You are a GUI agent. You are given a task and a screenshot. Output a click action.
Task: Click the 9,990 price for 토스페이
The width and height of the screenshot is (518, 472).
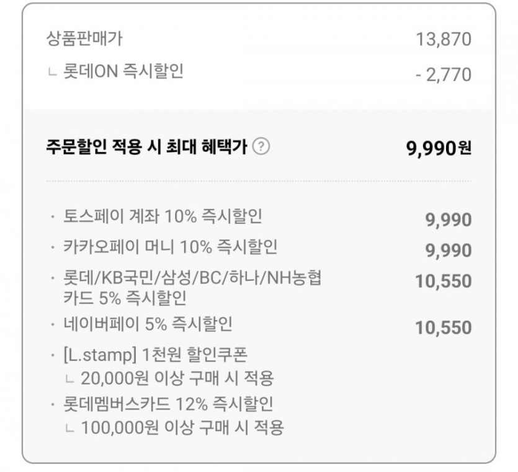449,220
